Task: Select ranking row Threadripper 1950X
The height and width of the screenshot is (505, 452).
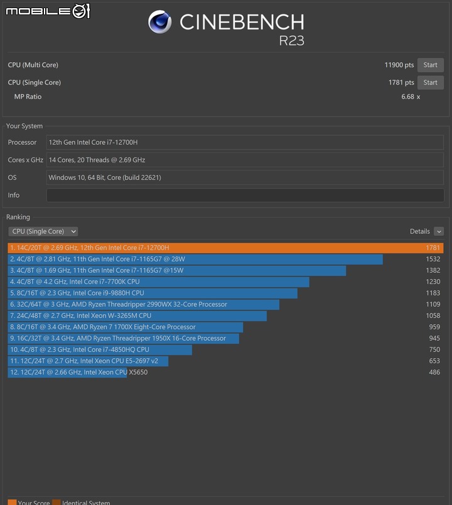Action: pos(225,338)
